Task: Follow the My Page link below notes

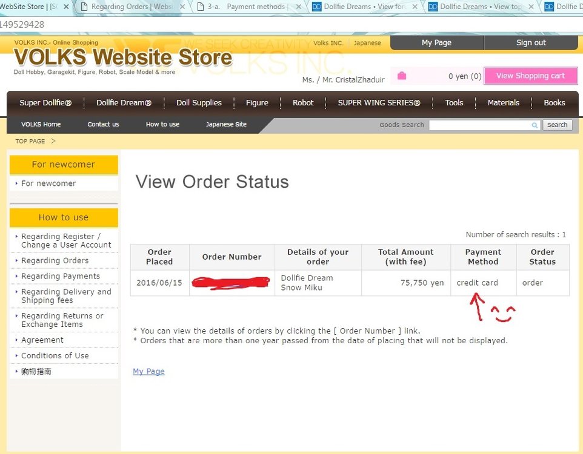Action: click(x=148, y=371)
